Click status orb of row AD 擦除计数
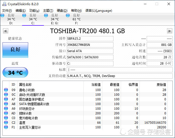This screenshot has height=138, width=175. point(6,113)
